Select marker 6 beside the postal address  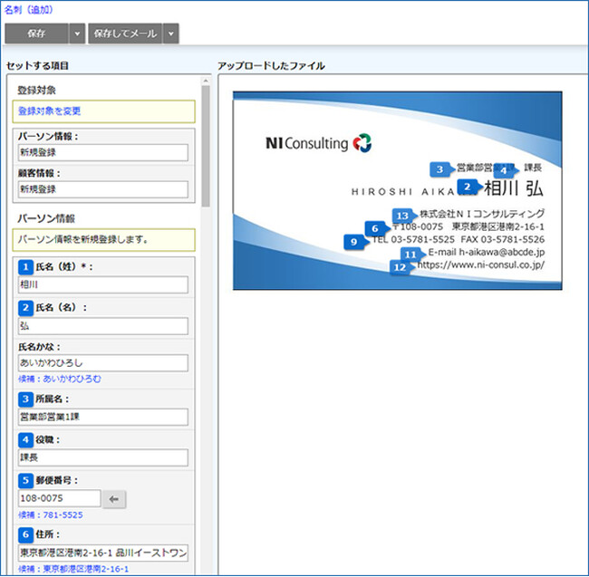point(375,228)
